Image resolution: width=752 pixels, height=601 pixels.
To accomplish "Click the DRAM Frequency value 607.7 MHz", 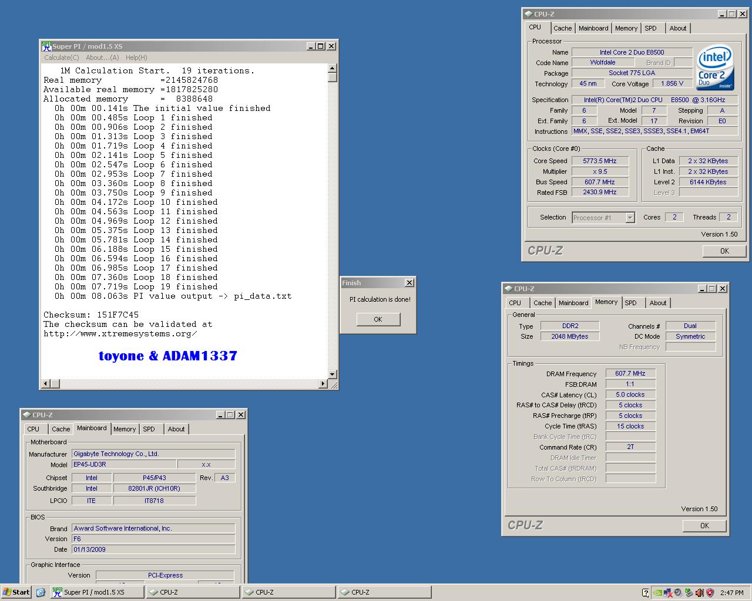I will [630, 373].
